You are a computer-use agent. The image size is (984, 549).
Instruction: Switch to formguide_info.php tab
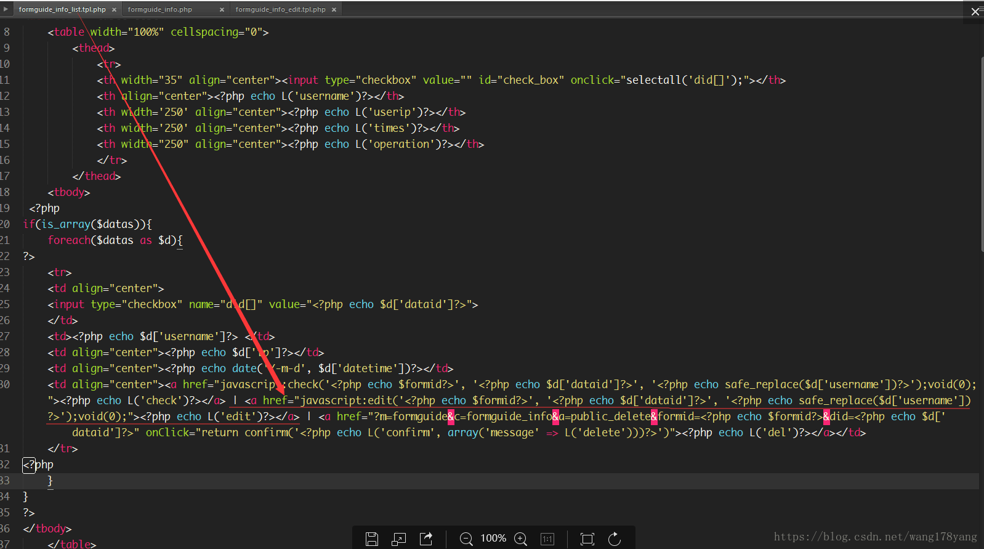click(160, 9)
